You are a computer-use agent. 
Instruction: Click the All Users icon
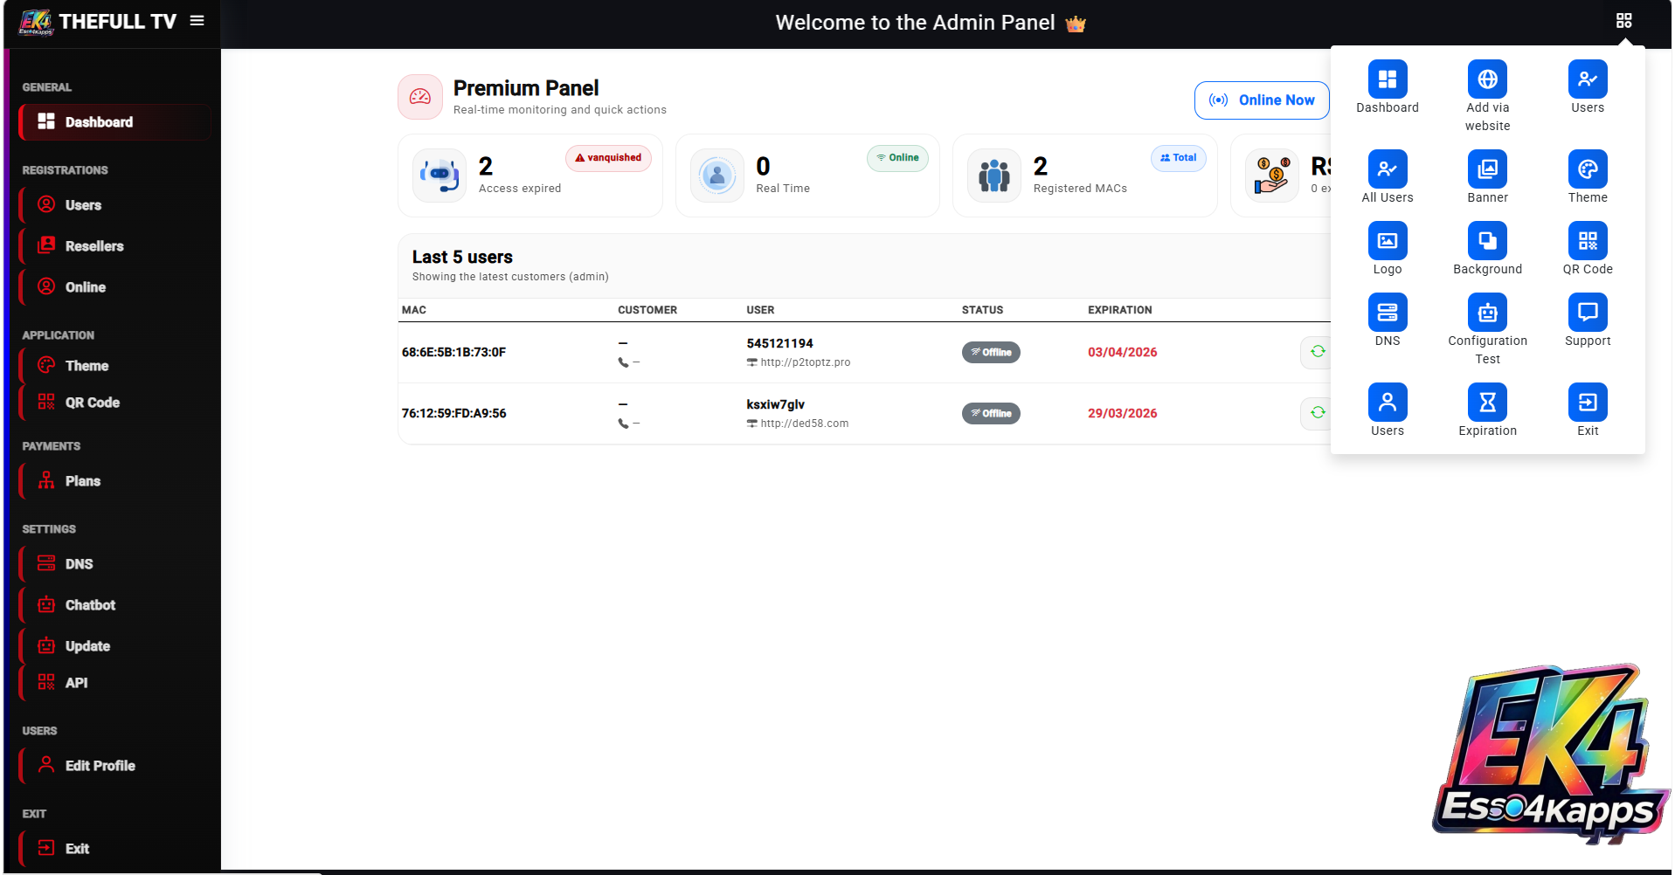[1387, 169]
